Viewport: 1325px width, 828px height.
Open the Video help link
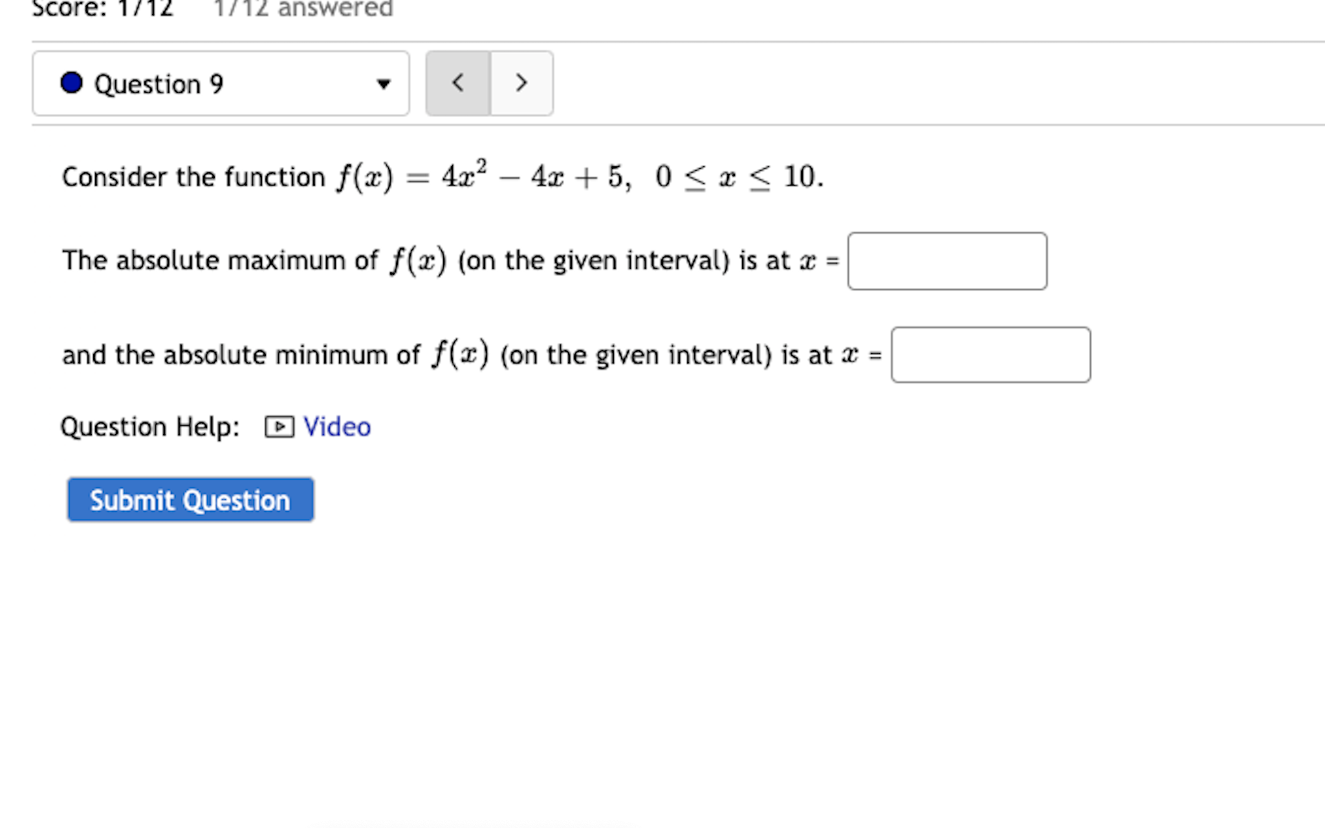(336, 427)
